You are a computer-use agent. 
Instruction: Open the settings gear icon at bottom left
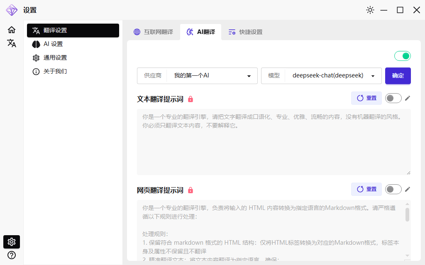pos(11,242)
